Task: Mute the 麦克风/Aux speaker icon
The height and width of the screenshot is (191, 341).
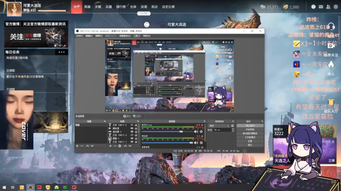Action: tap(196, 132)
